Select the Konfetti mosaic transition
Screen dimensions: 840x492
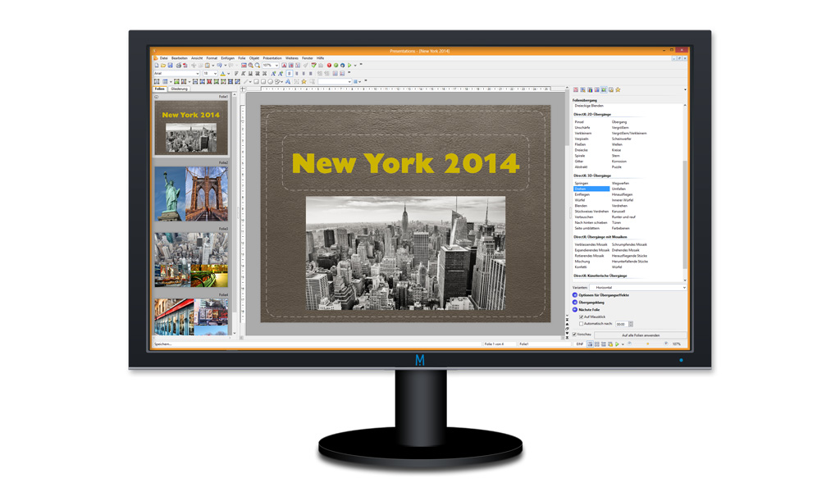pyautogui.click(x=581, y=267)
